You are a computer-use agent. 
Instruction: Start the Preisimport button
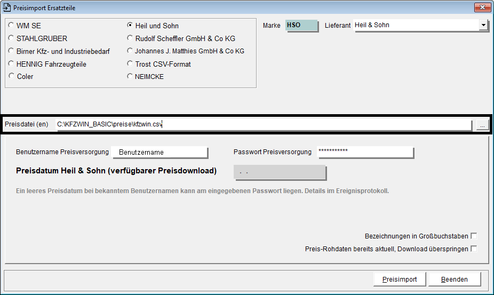coord(400,279)
